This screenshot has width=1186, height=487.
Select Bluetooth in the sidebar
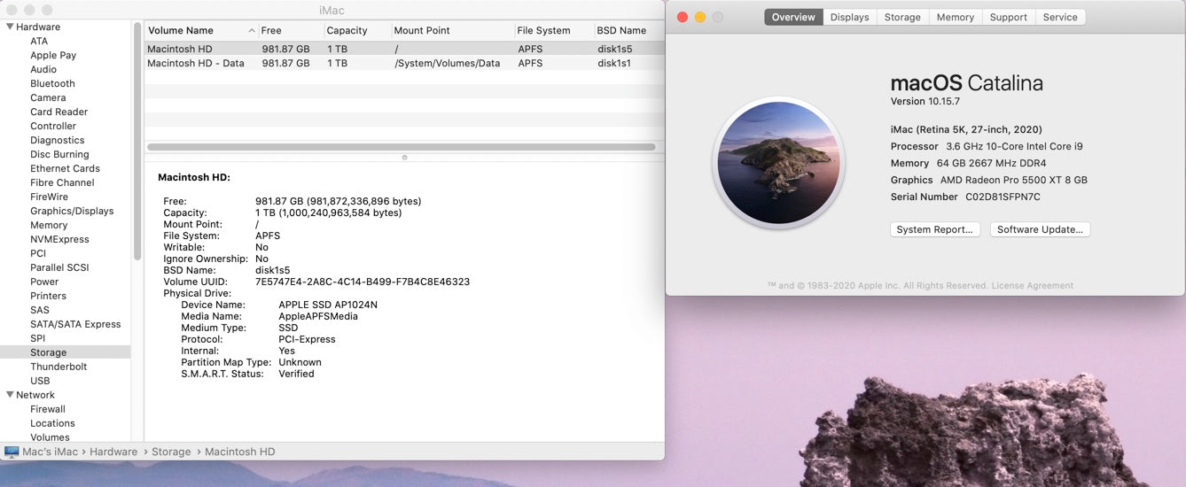click(x=52, y=83)
